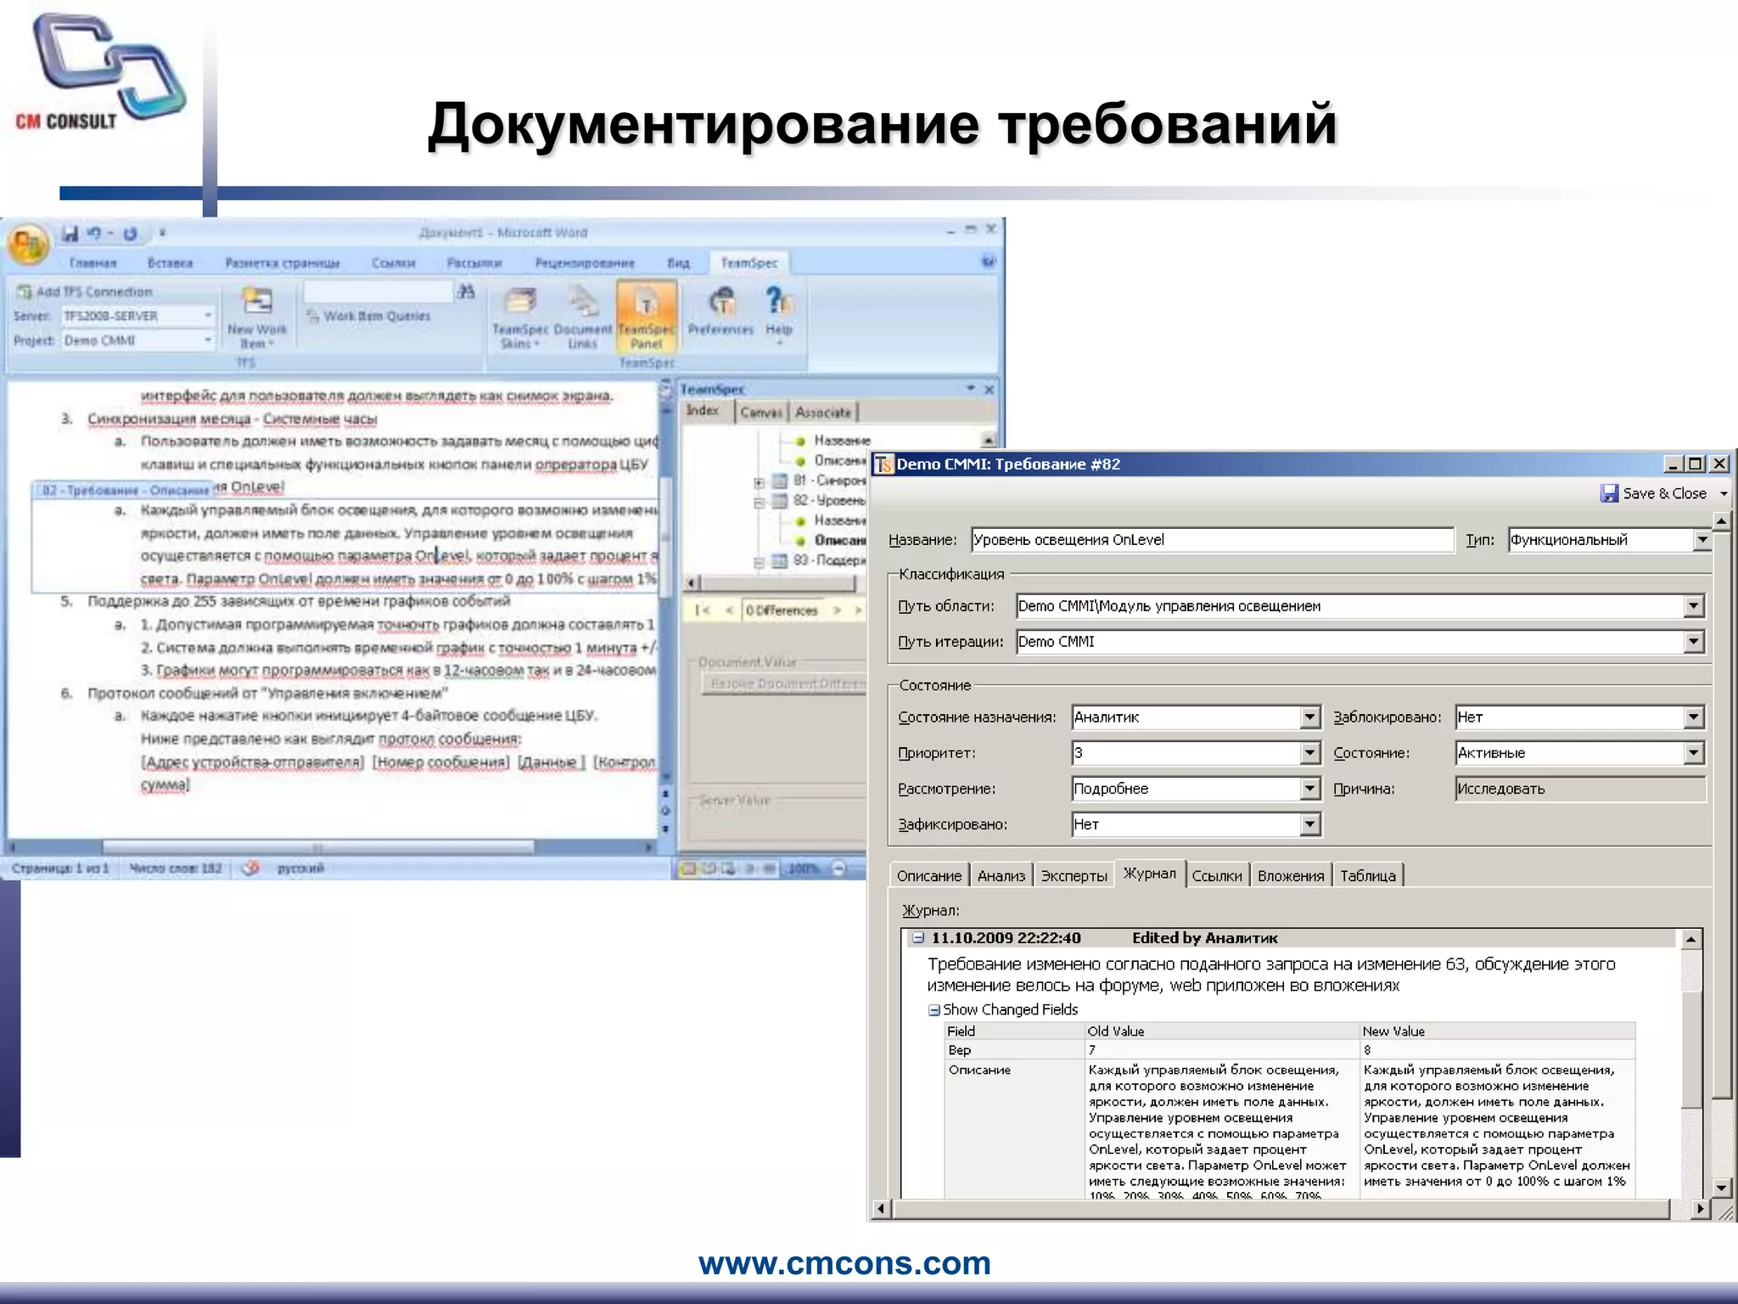The image size is (1738, 1304).
Task: Open the Путь итерации dropdown
Action: tap(1693, 642)
